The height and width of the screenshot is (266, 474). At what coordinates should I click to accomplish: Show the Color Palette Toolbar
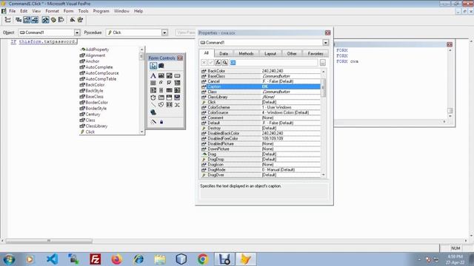pos(53,20)
